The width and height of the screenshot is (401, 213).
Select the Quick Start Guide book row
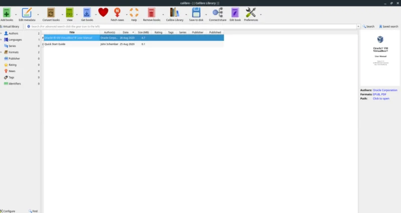(x=134, y=44)
